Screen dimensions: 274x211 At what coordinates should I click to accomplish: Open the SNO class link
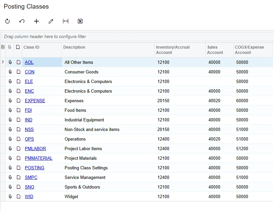29,187
